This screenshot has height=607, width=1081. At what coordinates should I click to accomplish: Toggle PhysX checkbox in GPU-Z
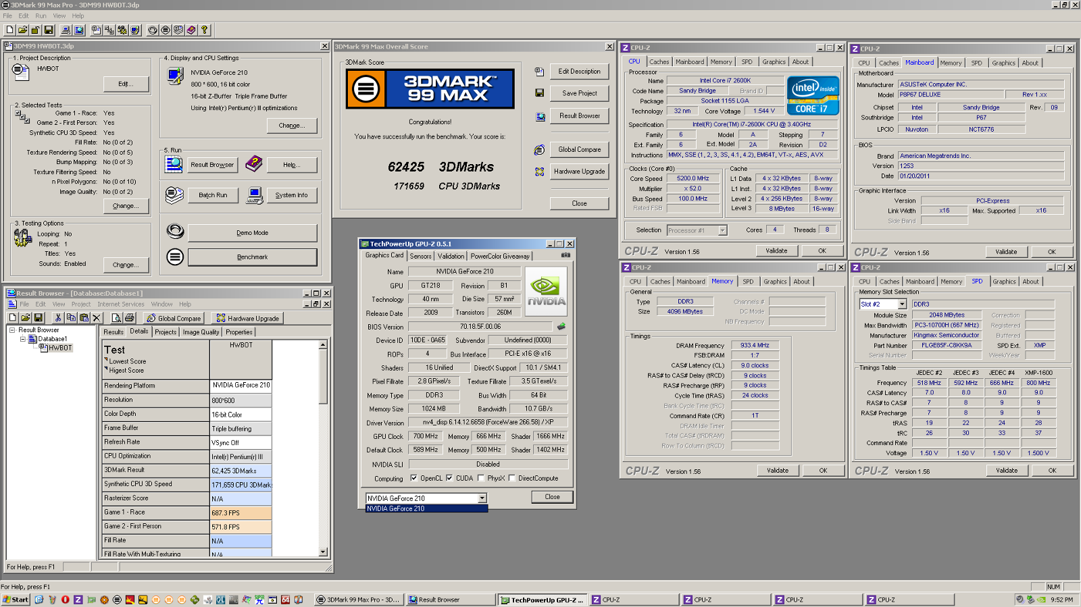click(x=480, y=478)
